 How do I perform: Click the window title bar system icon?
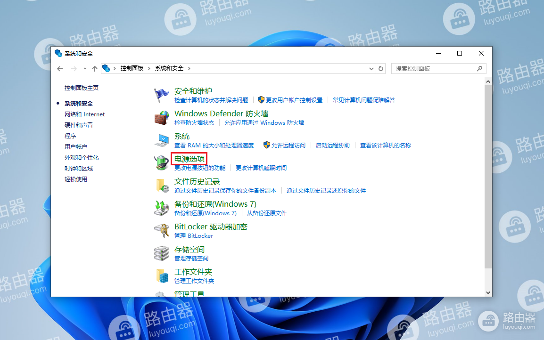pyautogui.click(x=58, y=53)
